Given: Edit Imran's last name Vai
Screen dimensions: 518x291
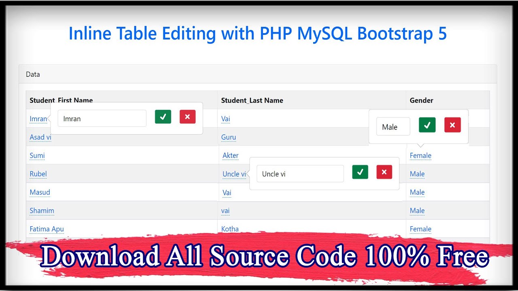Looking at the screenshot, I should (226, 119).
